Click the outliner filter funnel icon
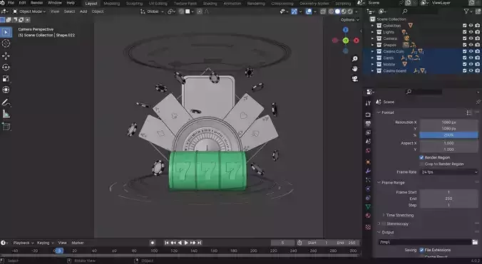Viewport: 482px width, 264px height. (x=466, y=11)
